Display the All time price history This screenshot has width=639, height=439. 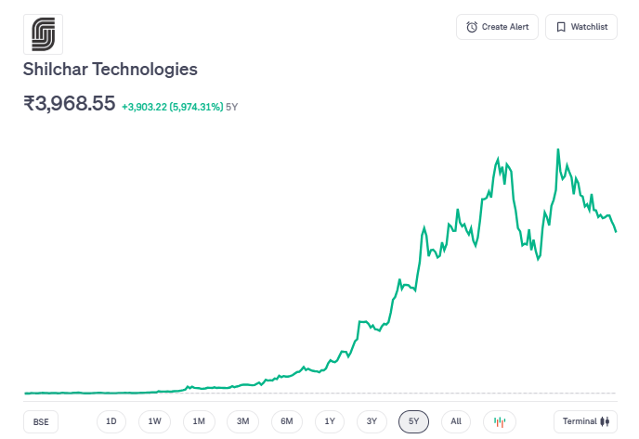(x=456, y=421)
